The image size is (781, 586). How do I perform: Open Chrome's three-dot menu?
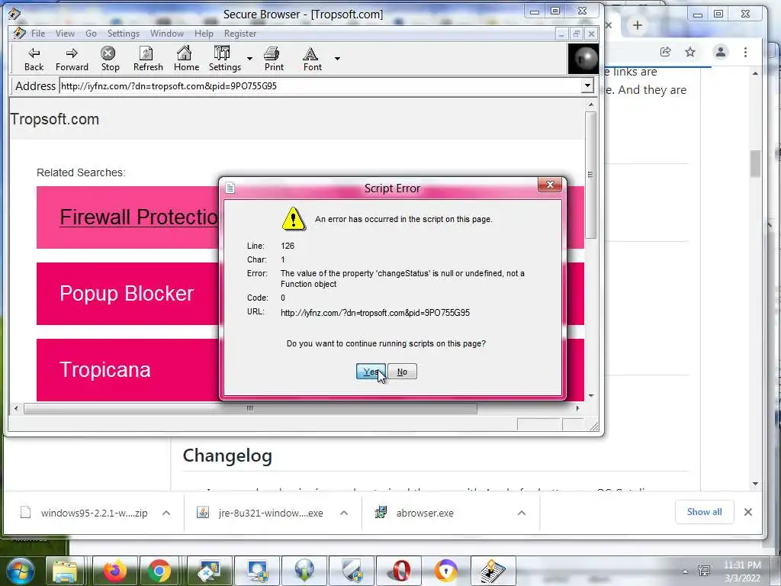pyautogui.click(x=745, y=52)
